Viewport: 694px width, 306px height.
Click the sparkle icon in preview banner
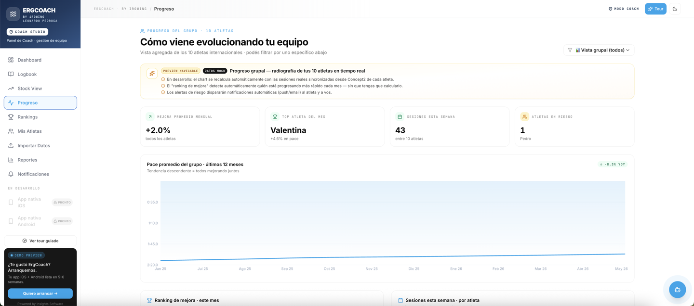coord(152,74)
